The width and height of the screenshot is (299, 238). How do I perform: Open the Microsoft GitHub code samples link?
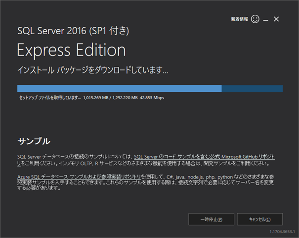pyautogui.click(x=204, y=157)
